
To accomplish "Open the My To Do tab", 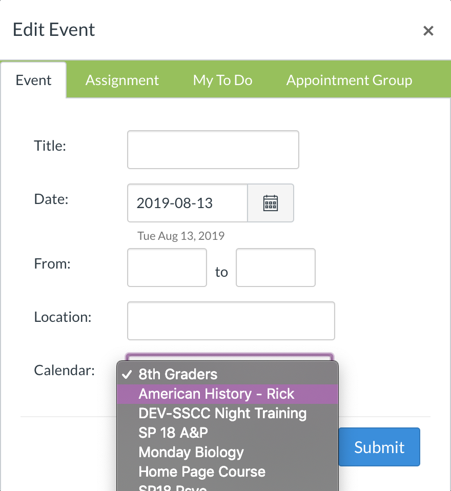I will [222, 80].
